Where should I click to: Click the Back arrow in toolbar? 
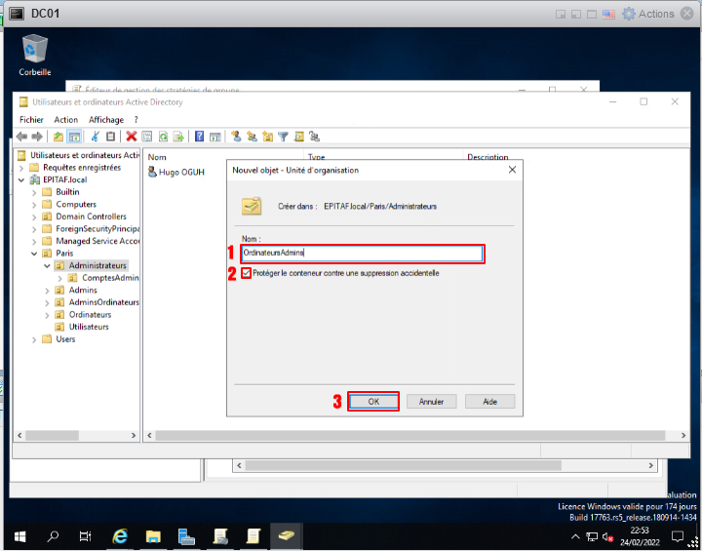coord(22,137)
